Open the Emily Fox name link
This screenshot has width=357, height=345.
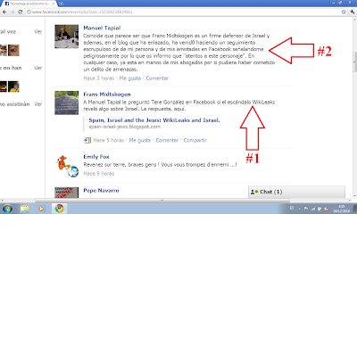pyautogui.click(x=96, y=157)
